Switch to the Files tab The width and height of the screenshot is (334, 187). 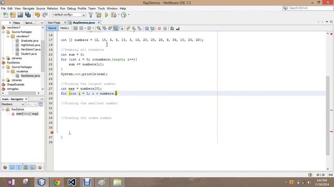16,23
